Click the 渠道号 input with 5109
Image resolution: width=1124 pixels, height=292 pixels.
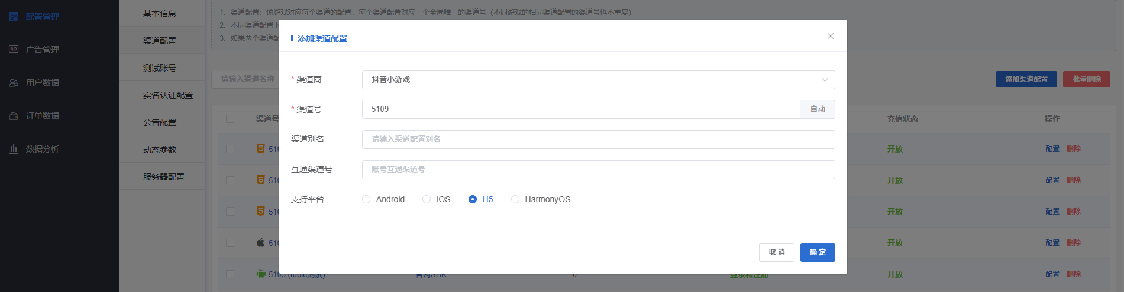(x=581, y=109)
